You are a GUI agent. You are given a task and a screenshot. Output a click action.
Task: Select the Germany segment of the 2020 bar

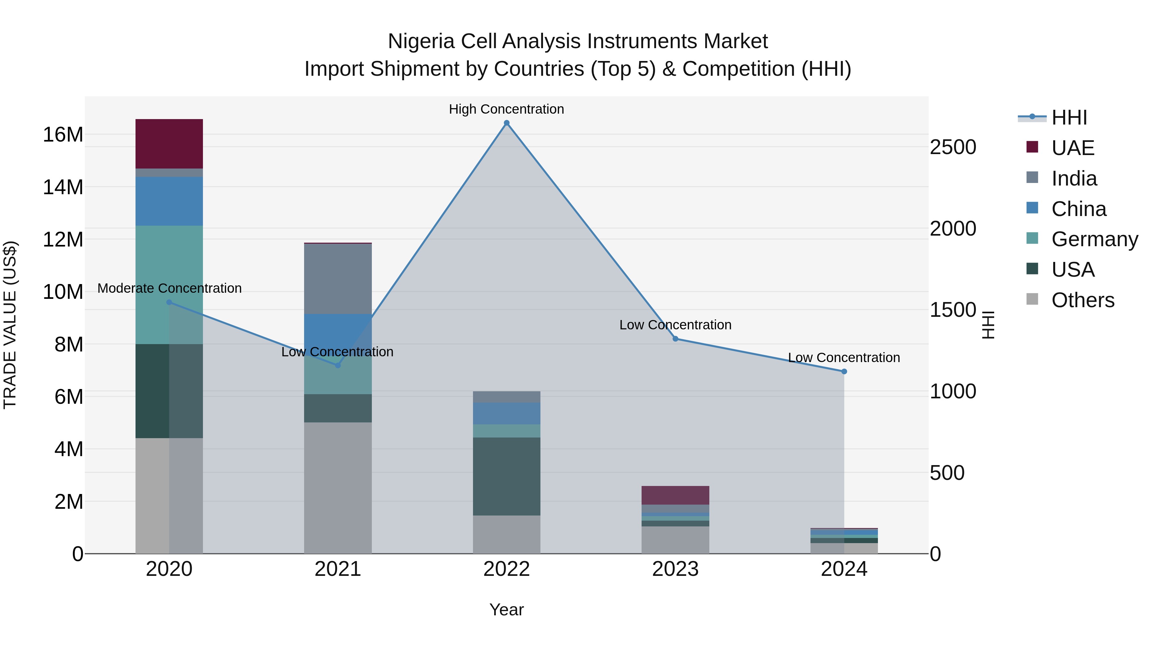[x=169, y=285]
